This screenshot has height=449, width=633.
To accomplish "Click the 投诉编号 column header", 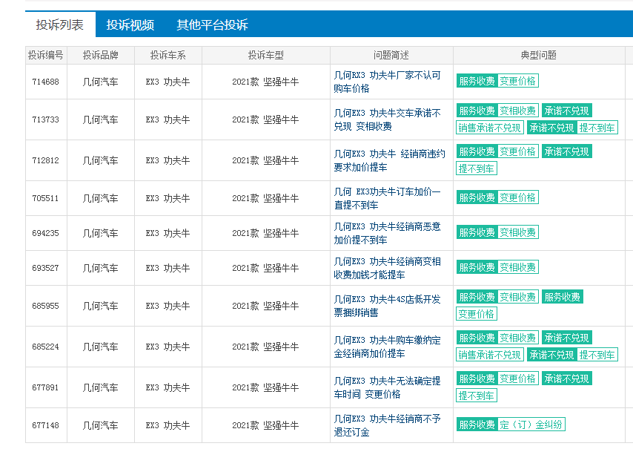I will (46, 55).
